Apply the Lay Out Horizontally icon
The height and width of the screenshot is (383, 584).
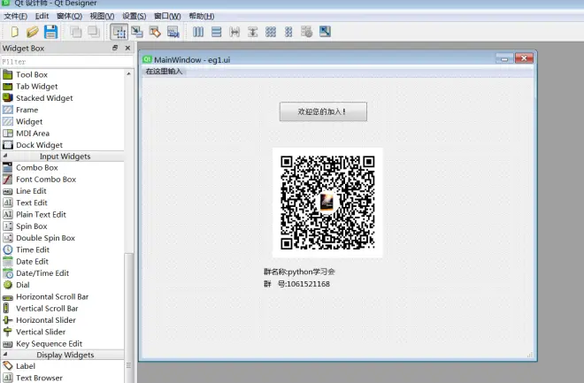point(198,32)
